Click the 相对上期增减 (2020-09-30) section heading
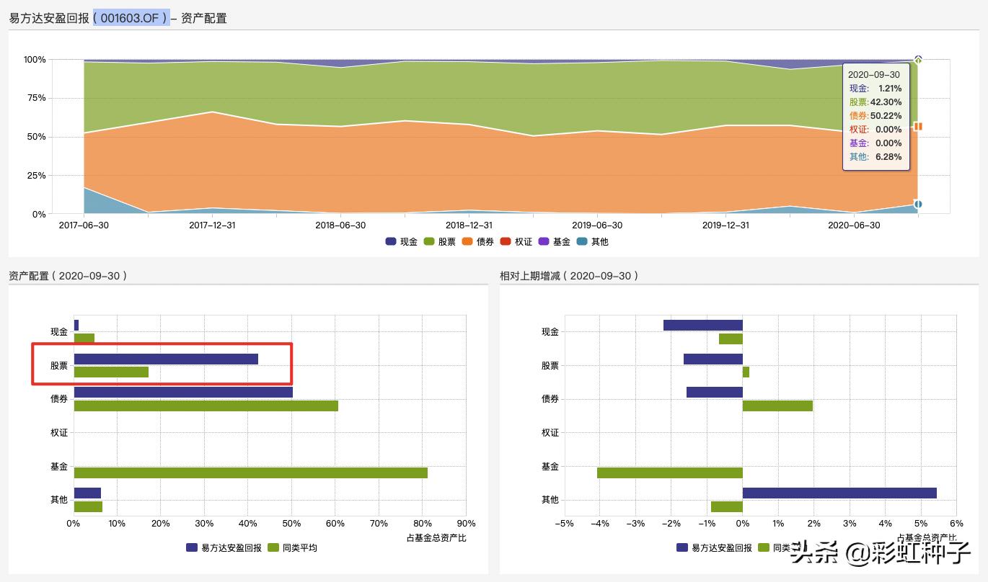 click(x=569, y=276)
